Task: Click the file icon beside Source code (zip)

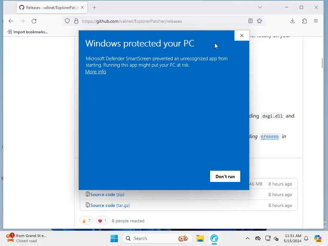Action: coord(88,194)
